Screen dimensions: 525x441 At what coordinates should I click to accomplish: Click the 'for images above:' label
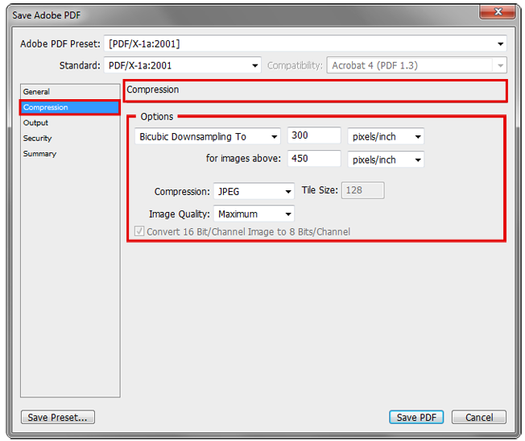243,158
